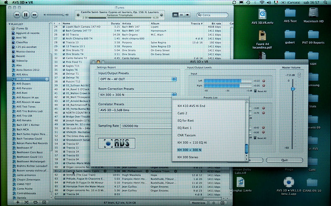The width and height of the screenshot is (331, 206).
Task: Switch iTunes to Cover Flow view
Action: click(187, 15)
